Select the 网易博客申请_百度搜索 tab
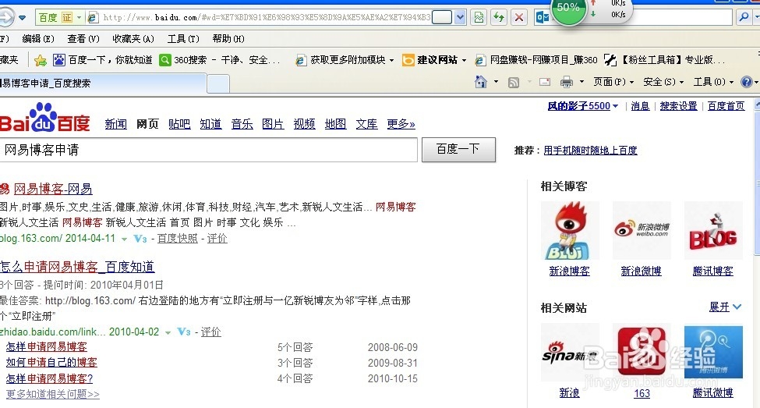 pyautogui.click(x=102, y=83)
